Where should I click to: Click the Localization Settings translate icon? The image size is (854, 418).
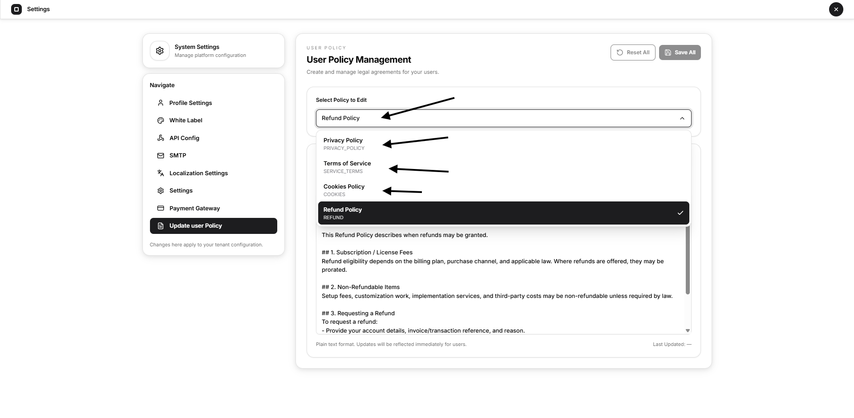coord(161,173)
